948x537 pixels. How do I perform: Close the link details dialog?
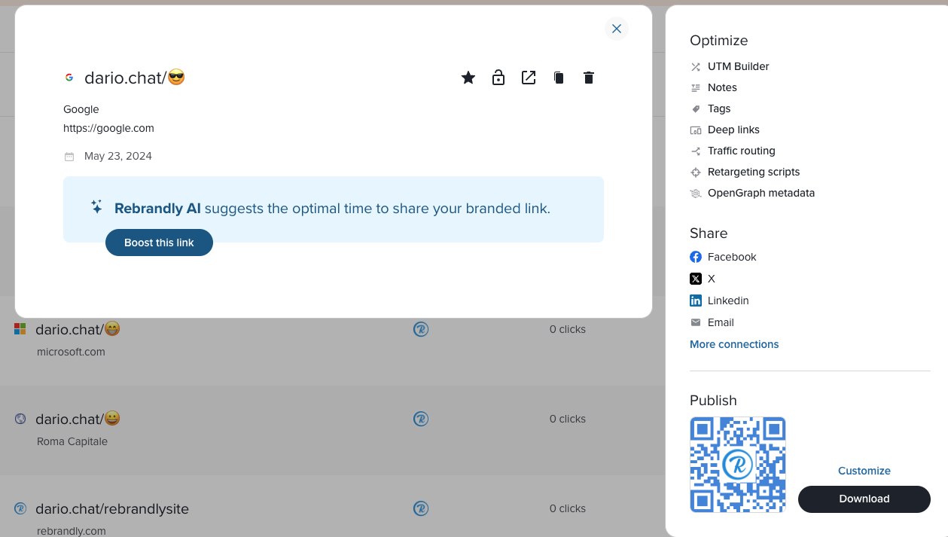point(617,29)
